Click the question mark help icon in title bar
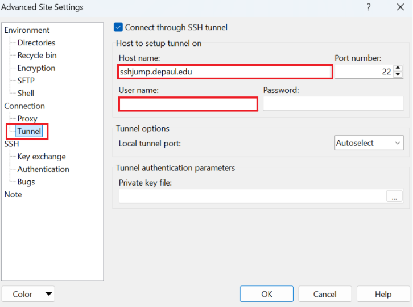The height and width of the screenshot is (307, 413). point(369,7)
